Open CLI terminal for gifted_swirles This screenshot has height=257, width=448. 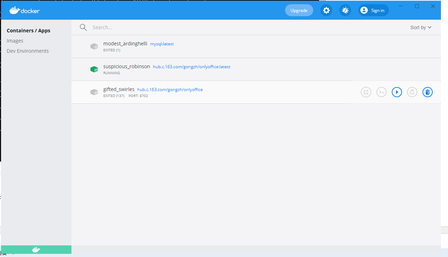(381, 92)
